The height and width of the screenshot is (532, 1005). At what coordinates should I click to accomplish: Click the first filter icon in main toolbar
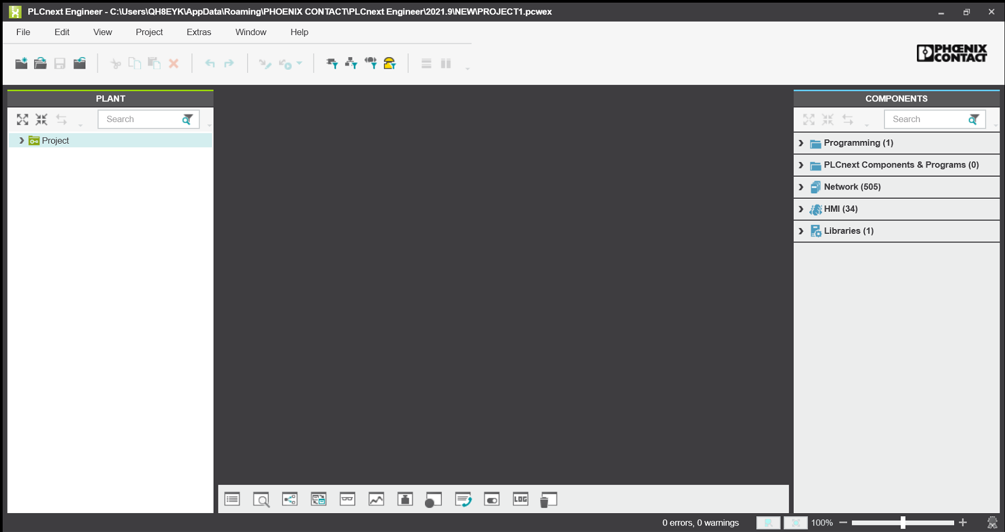(x=332, y=63)
